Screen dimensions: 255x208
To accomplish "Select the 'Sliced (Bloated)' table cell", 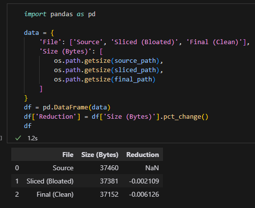I will click(50, 181).
